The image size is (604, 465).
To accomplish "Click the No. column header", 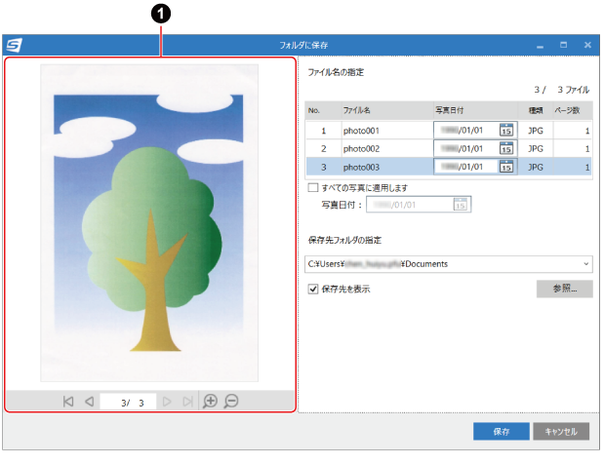I will coord(323,110).
